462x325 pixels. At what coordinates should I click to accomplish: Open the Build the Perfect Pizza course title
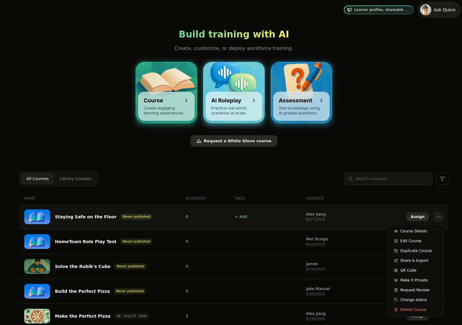click(82, 291)
